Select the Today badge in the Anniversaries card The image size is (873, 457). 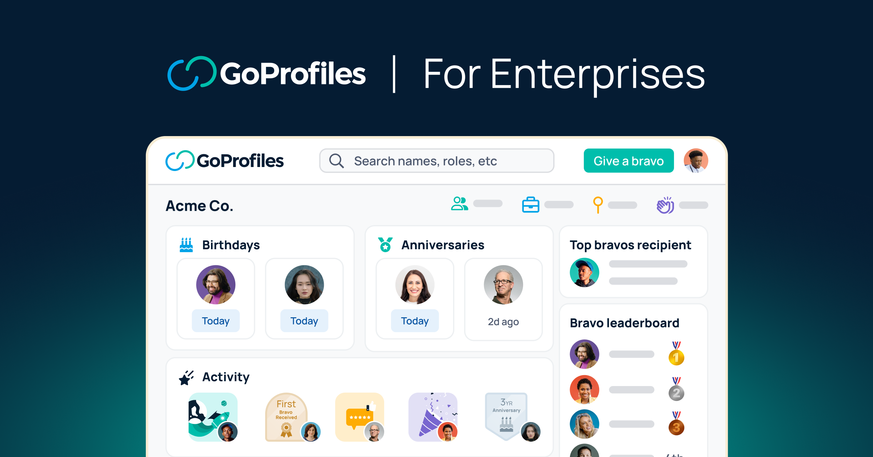point(414,321)
